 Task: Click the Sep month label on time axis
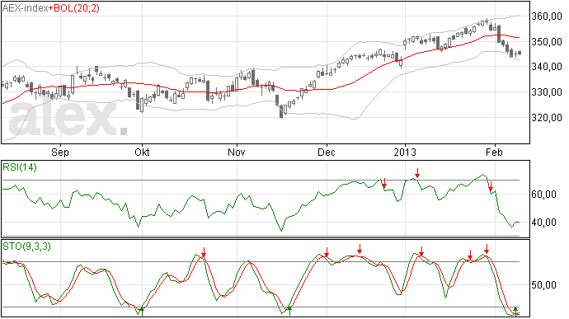tap(60, 152)
